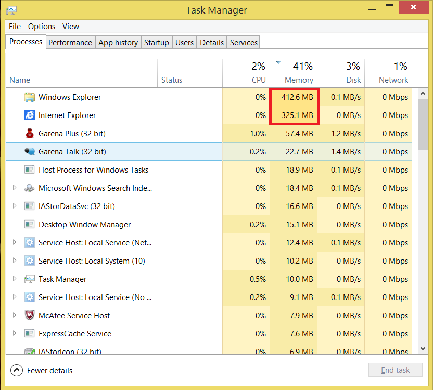Sort by the Network column header
This screenshot has height=390, width=433.
click(388, 74)
